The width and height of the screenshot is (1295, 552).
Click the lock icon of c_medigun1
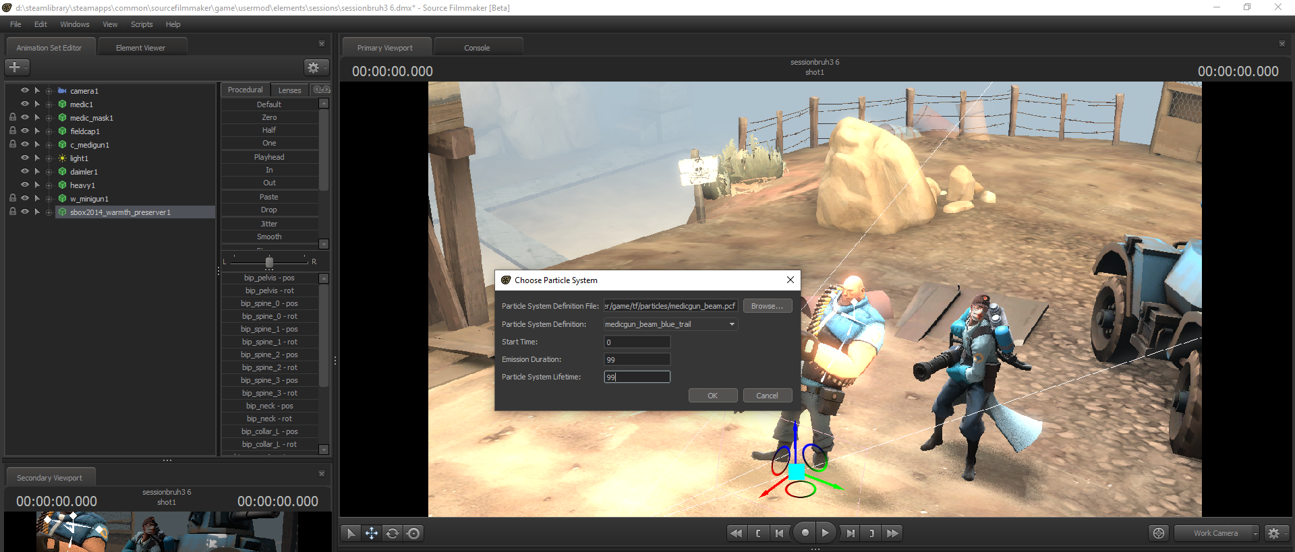point(13,144)
